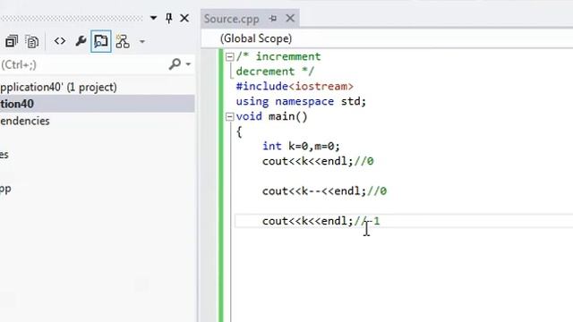Screen dimensions: 573x322
Task: Click the Show All Files icon
Action: (32, 41)
